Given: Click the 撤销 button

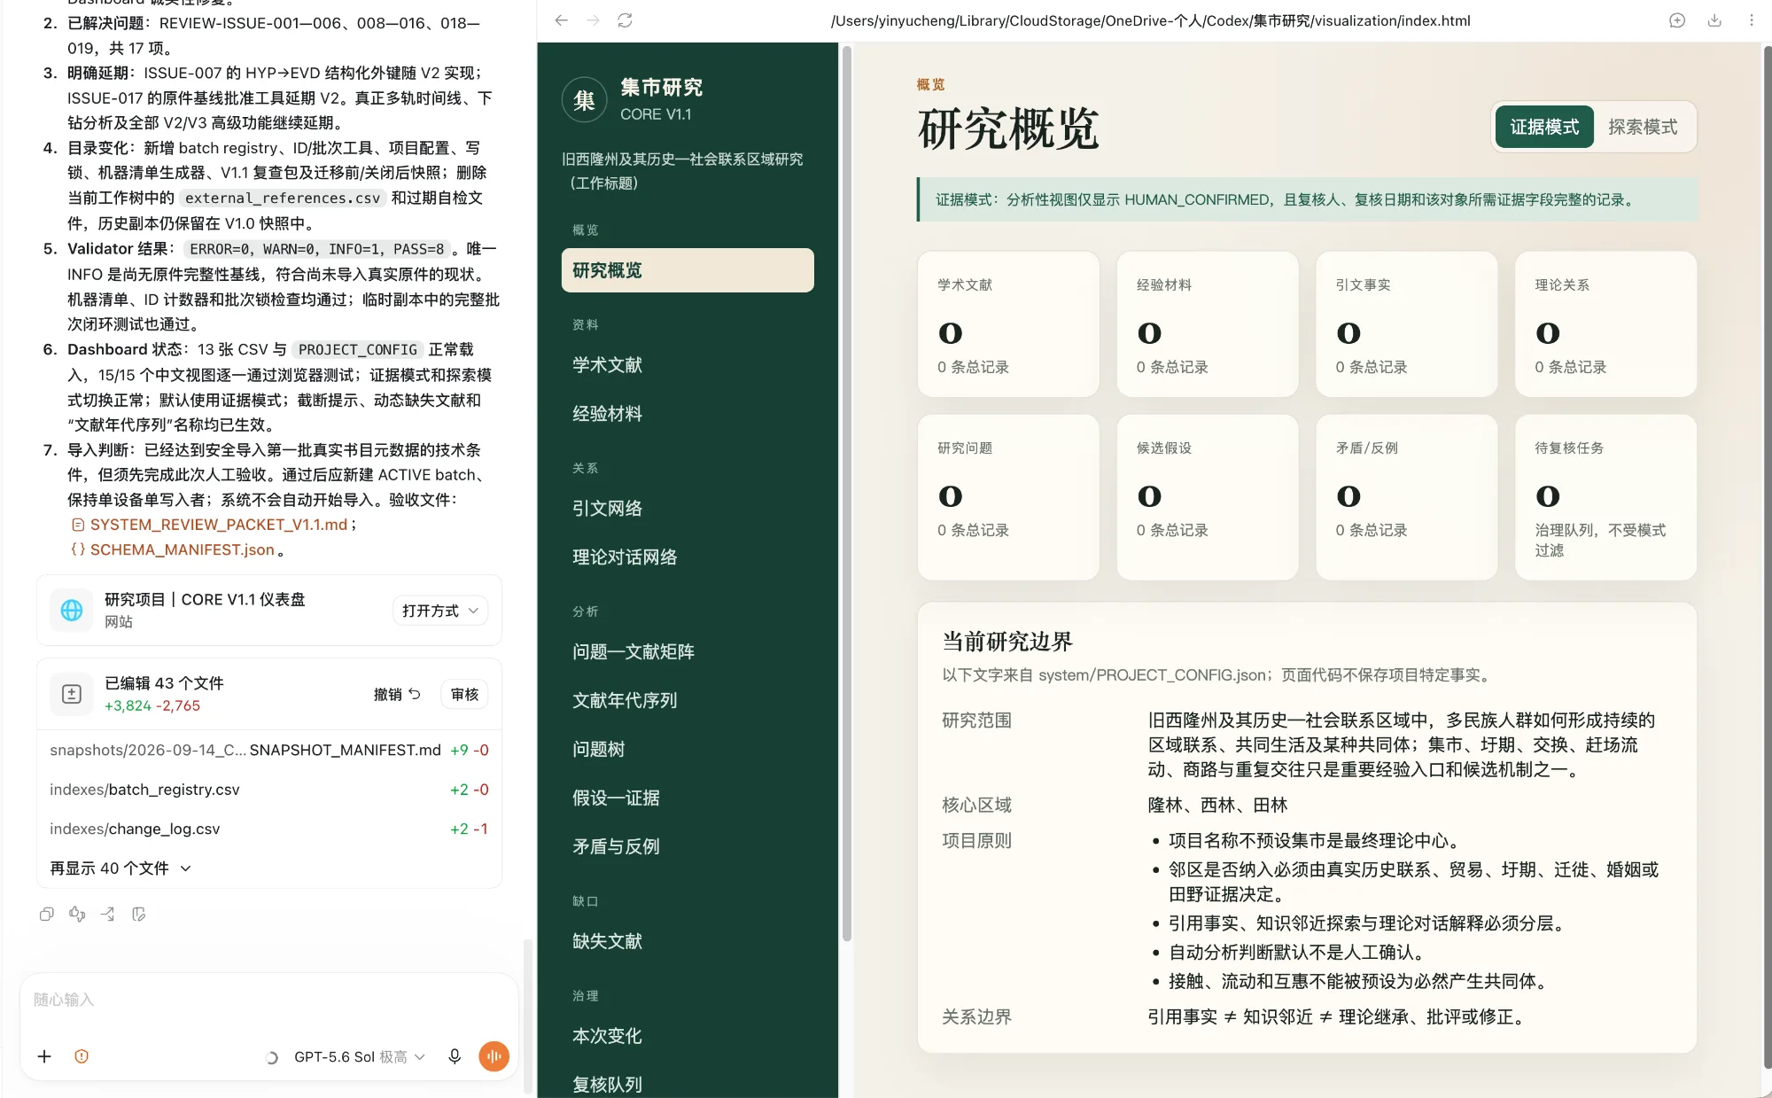Looking at the screenshot, I should (396, 694).
